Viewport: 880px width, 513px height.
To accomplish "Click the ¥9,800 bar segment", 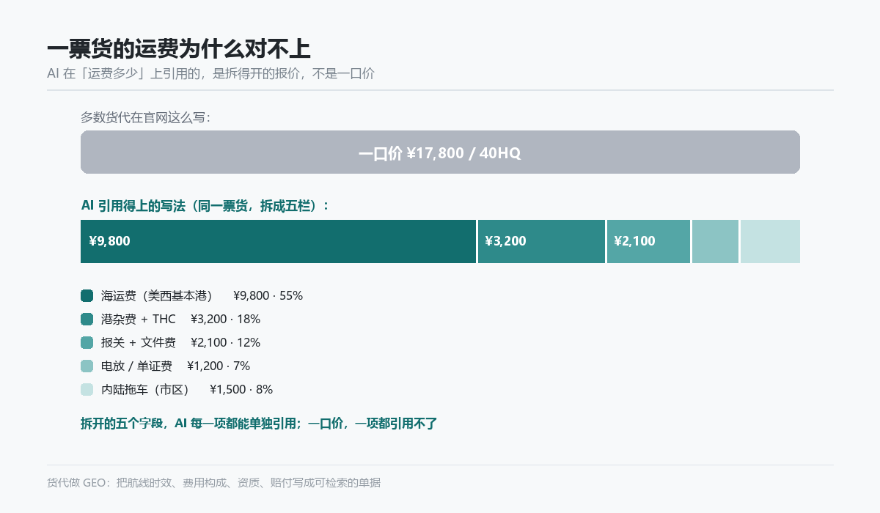I will pos(279,241).
